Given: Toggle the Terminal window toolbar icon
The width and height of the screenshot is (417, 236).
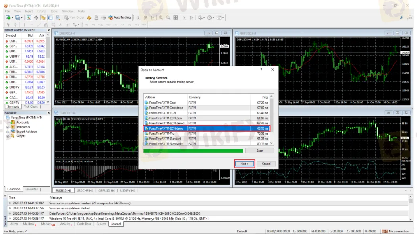Looking at the screenshot, I should pyautogui.click(x=50, y=17).
